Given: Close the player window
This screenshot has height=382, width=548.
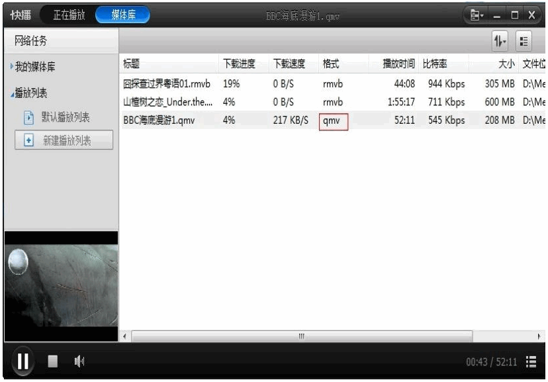Looking at the screenshot, I should 531,15.
